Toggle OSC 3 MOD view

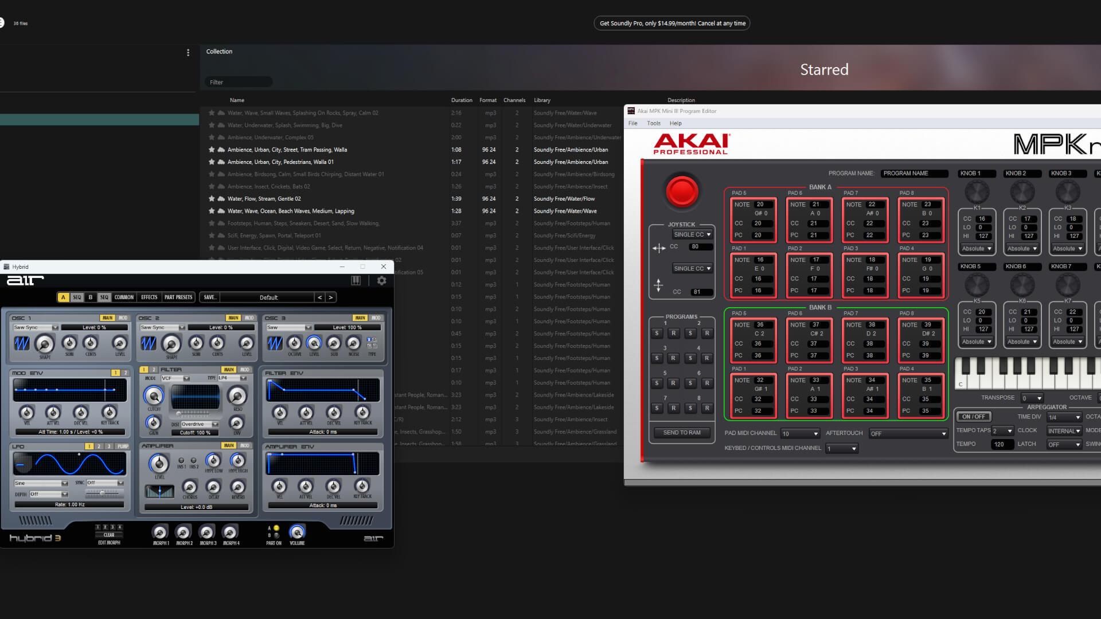pyautogui.click(x=376, y=318)
